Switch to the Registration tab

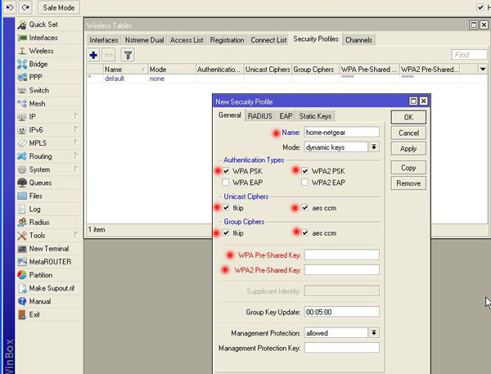click(x=227, y=40)
